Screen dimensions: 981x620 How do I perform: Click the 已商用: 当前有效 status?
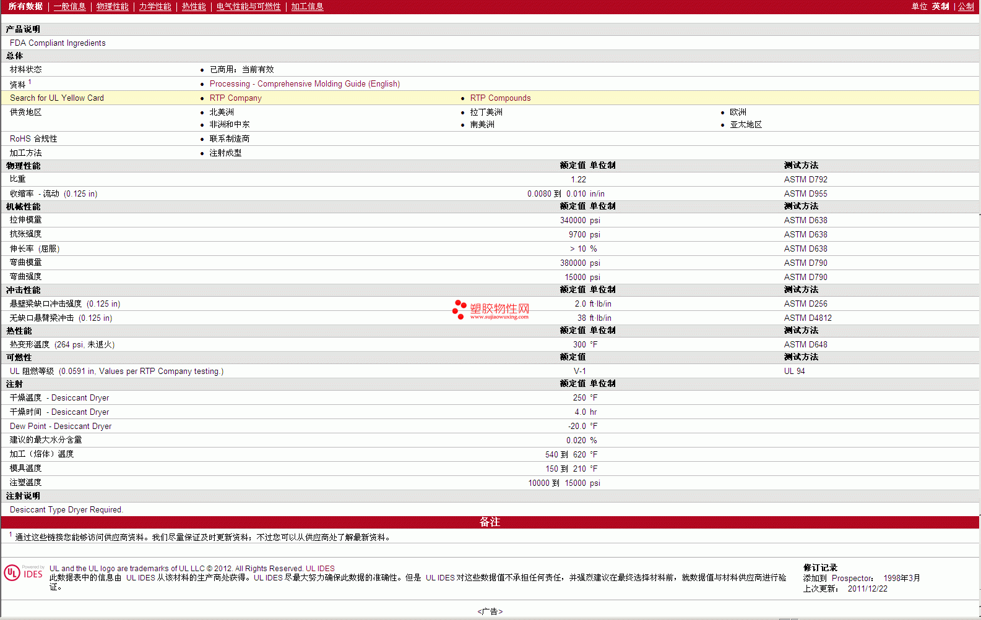tap(241, 70)
